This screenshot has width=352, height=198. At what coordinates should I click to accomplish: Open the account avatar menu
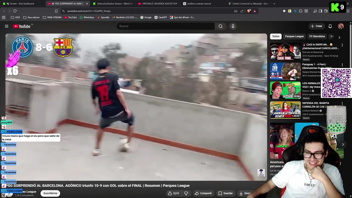point(341,26)
